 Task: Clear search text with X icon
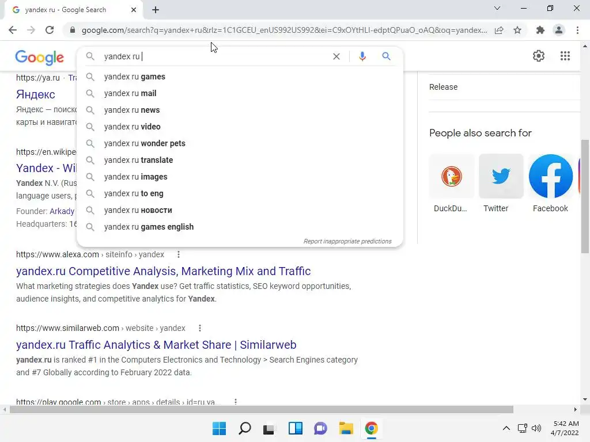coord(336,56)
